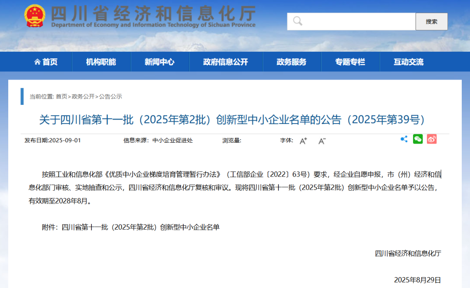Open the 专题专栏 navigation item
Viewport: 470px width, 288px height.
pos(350,62)
